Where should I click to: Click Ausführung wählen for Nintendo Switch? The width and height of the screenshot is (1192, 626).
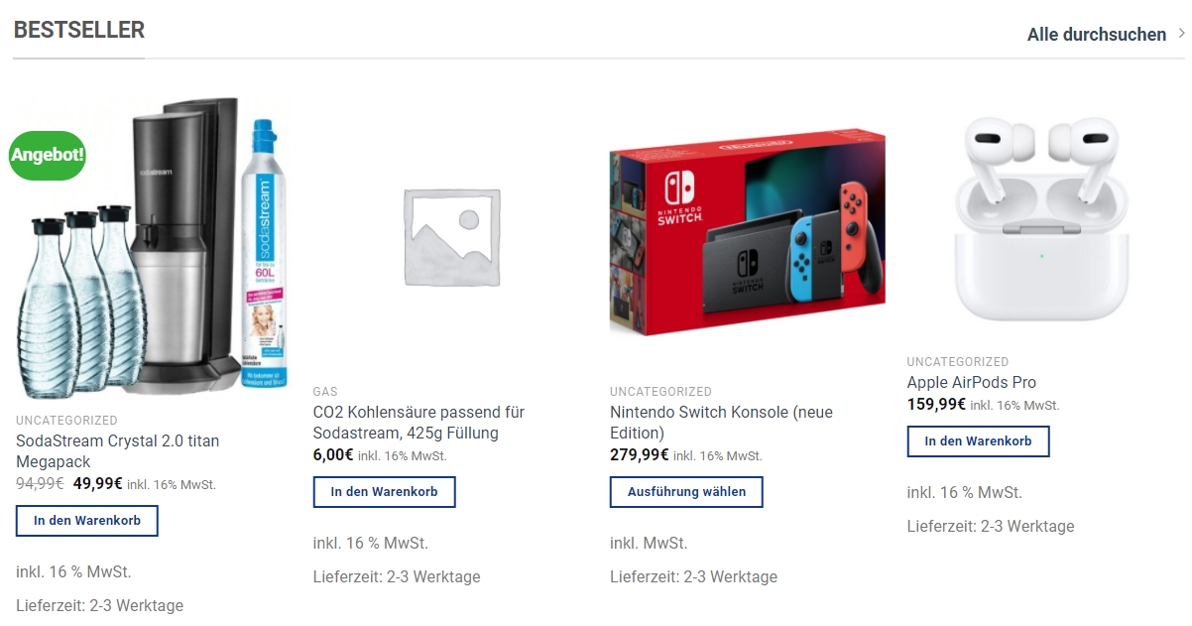pos(686,492)
